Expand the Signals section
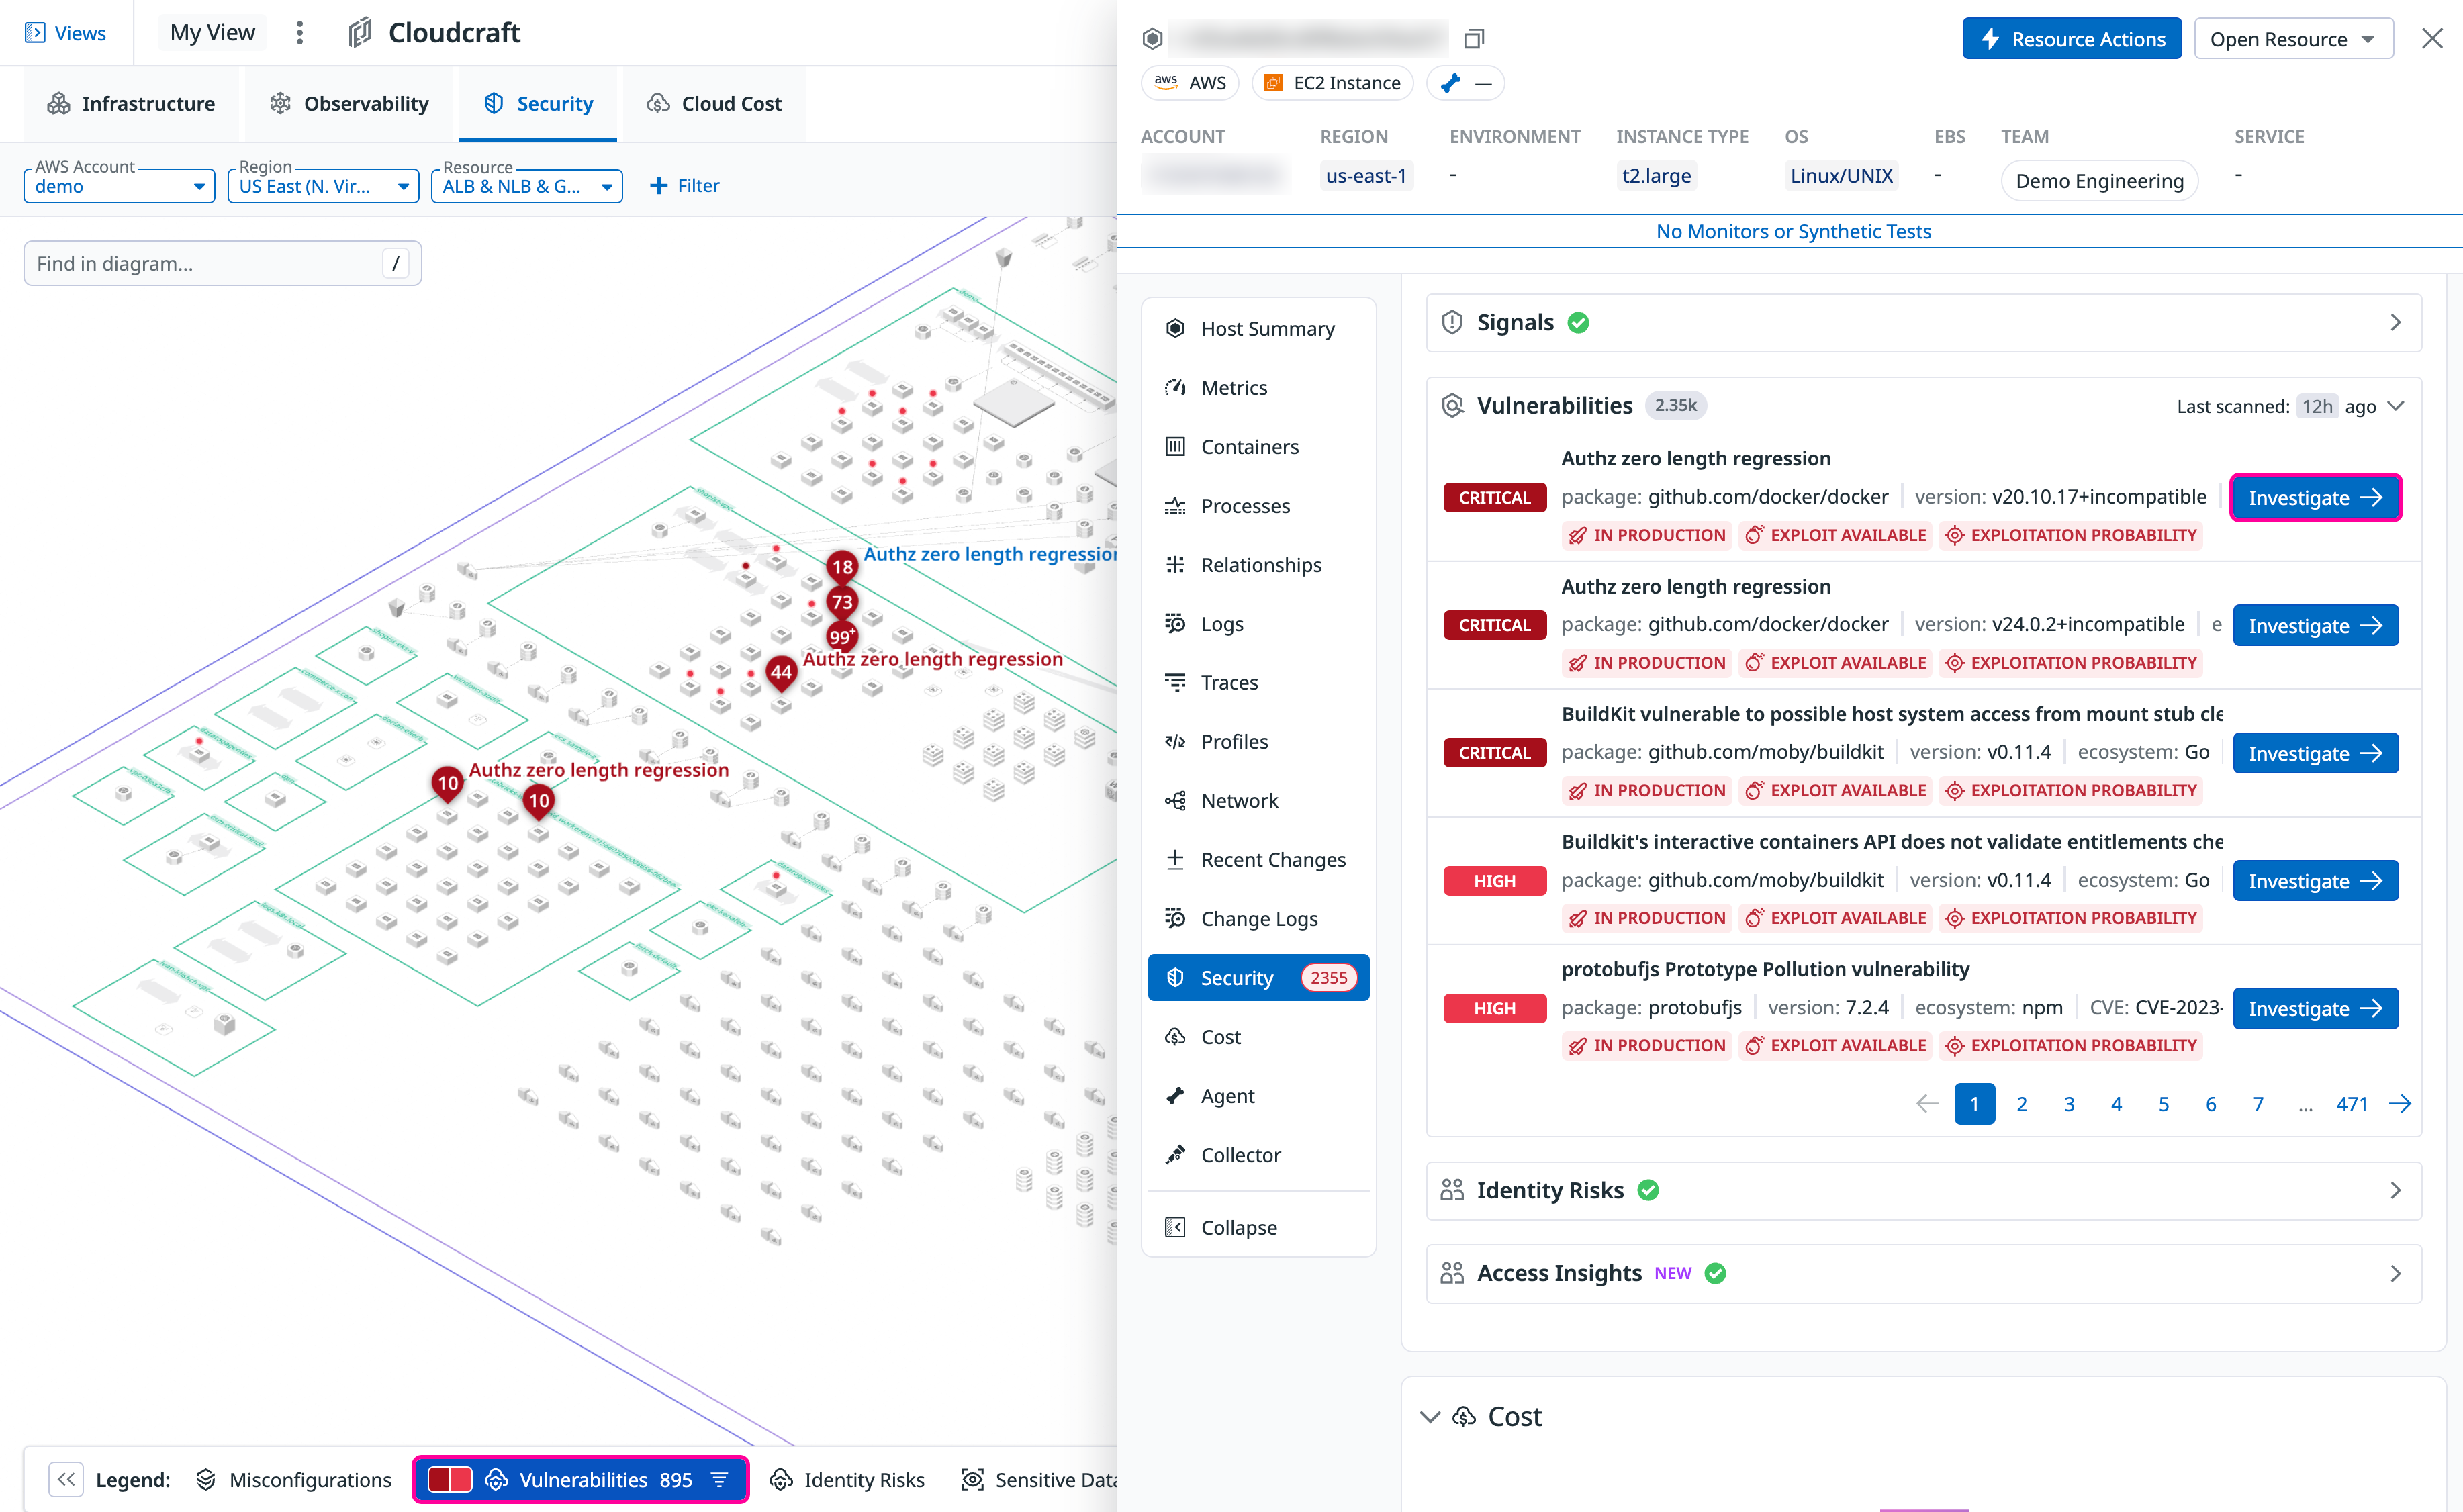 [x=1923, y=323]
